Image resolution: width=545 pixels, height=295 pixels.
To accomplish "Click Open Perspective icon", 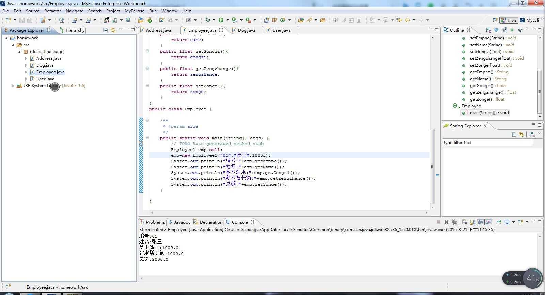I will (x=495, y=20).
